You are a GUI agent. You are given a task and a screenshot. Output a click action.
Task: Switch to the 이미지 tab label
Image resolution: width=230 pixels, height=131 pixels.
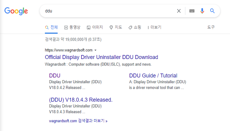tap(98, 27)
